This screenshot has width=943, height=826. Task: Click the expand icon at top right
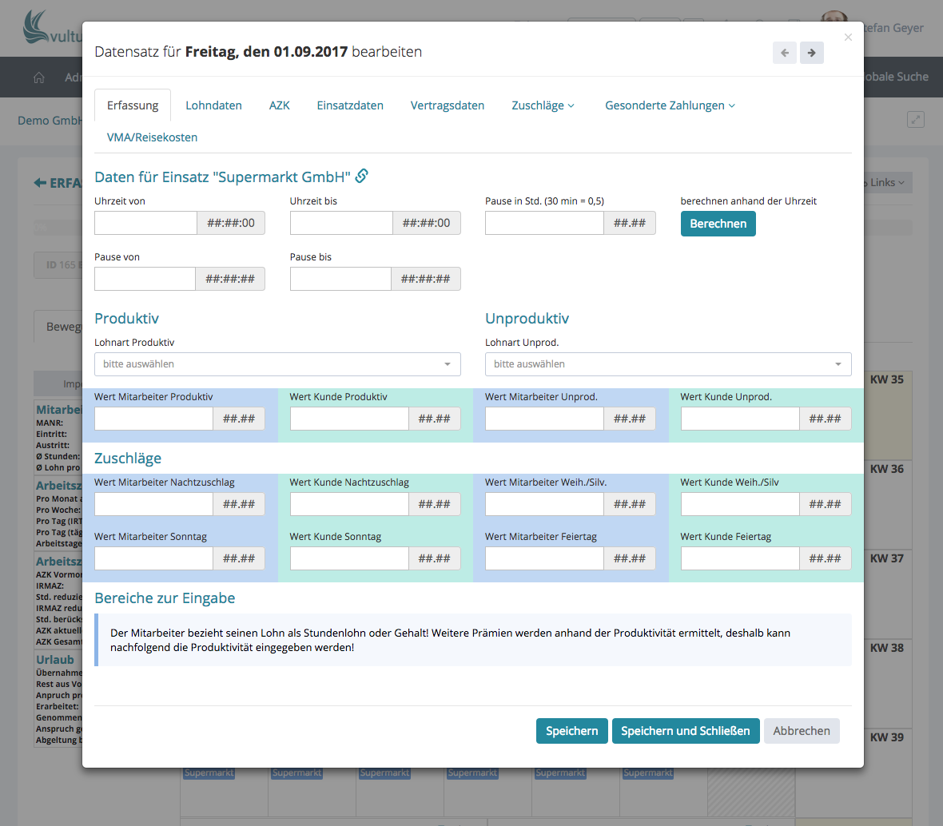click(915, 120)
